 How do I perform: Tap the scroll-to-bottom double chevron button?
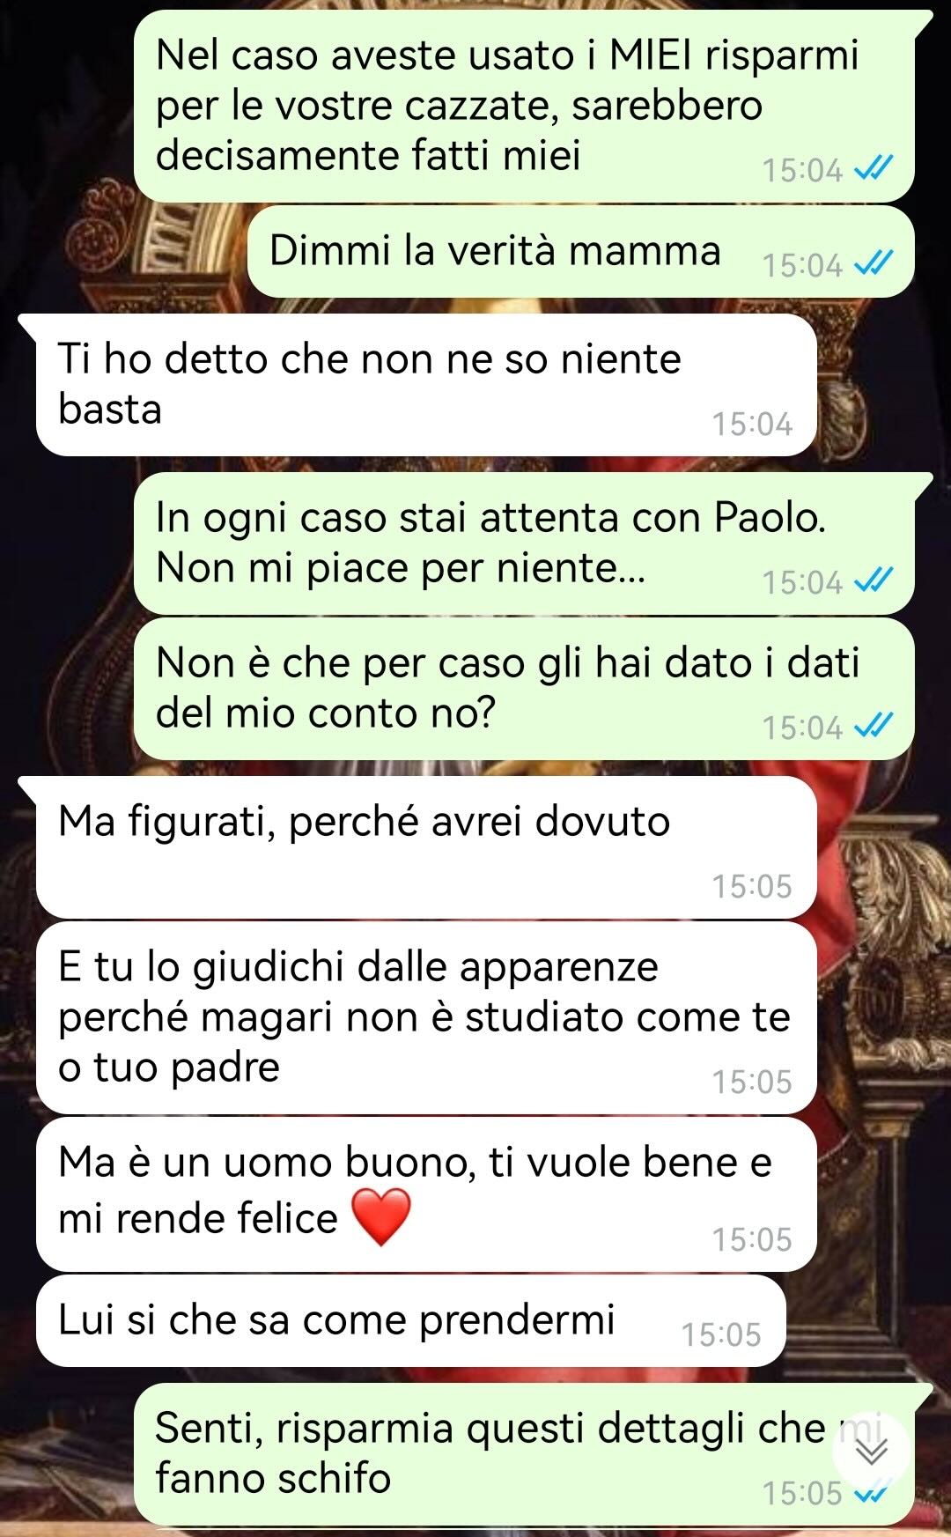tap(871, 1451)
